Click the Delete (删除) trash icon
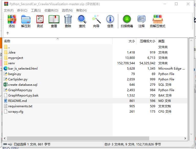The image size is (196, 149). 68,19
